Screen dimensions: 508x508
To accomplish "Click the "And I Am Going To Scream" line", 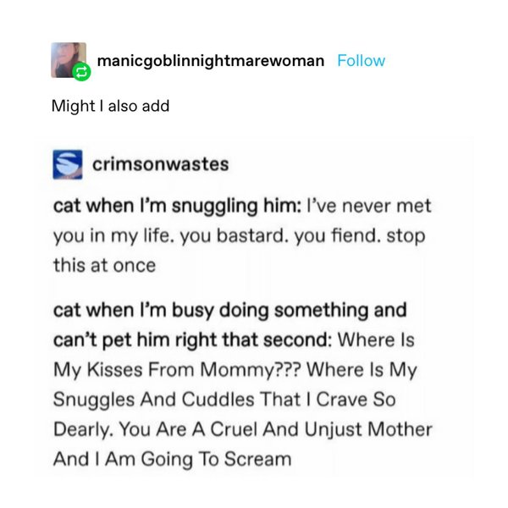I will (x=173, y=460).
